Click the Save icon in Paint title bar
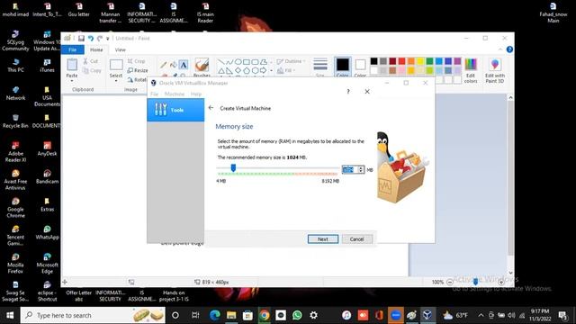This screenshot has height=324, width=576. 81,38
